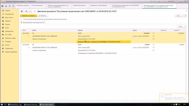Switch to Microsoft Excel taskbar item
189x106 pixels.
click(15, 105)
